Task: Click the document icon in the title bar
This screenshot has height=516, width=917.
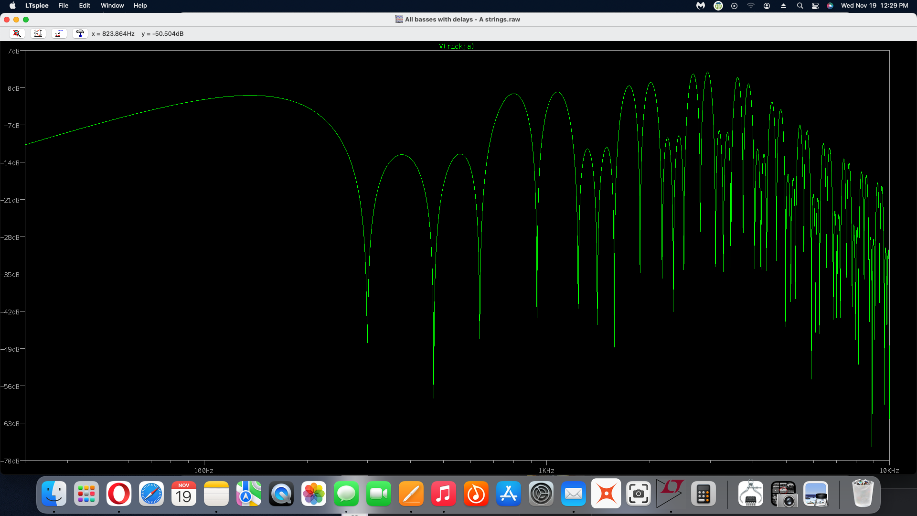Action: [399, 19]
